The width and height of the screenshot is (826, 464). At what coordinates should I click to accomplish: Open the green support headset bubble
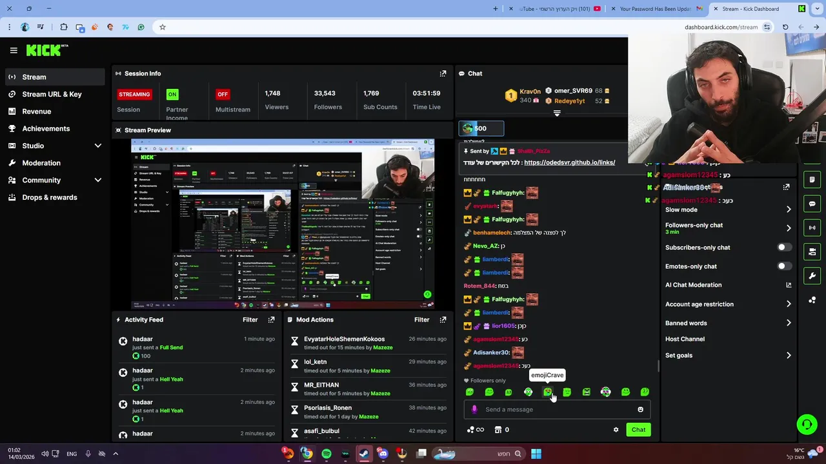point(807,424)
